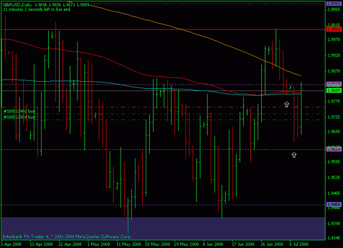Click the 1.9345 price scale label
This screenshot has height=248, width=343.
coord(334,238)
